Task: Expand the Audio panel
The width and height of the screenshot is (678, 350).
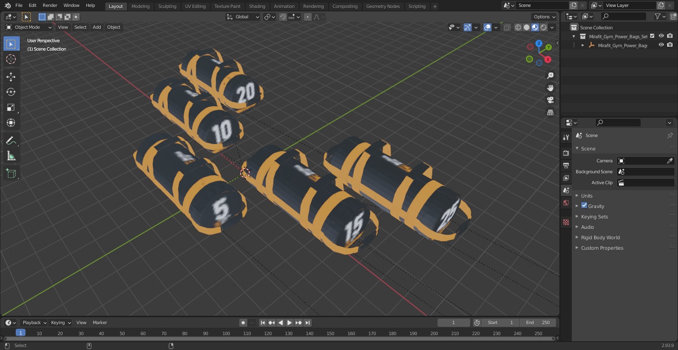Action: [587, 227]
